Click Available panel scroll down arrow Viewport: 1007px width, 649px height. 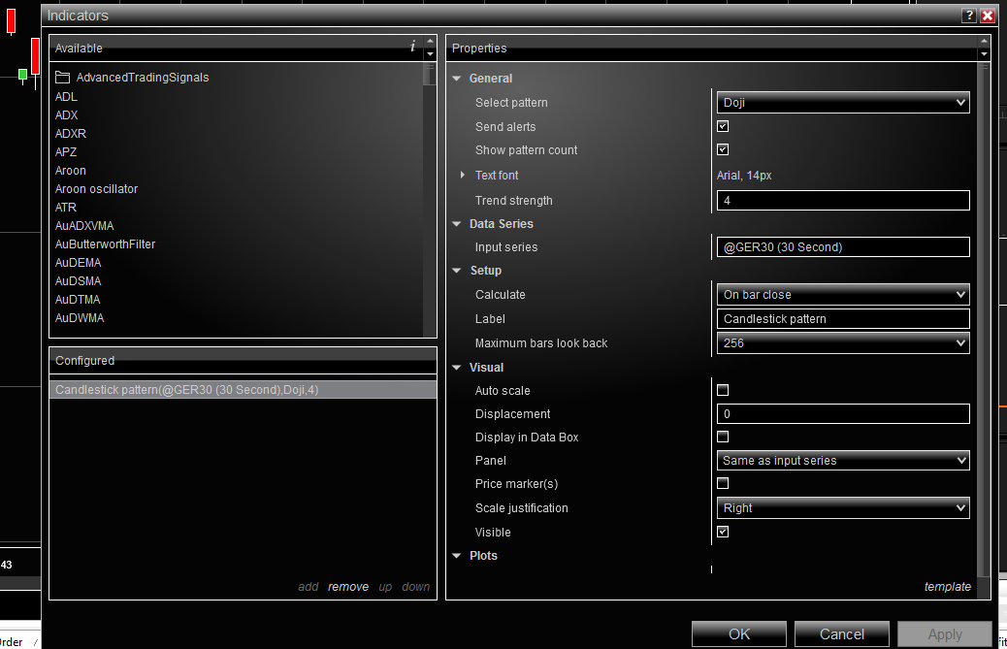pyautogui.click(x=431, y=54)
